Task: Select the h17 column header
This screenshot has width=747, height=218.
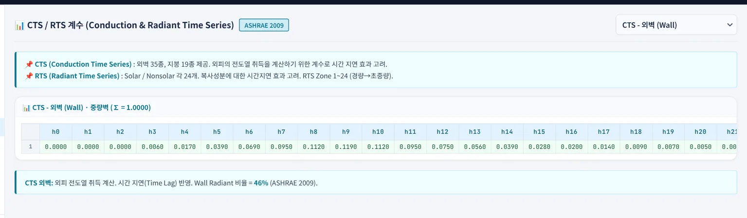Action: tap(603, 131)
